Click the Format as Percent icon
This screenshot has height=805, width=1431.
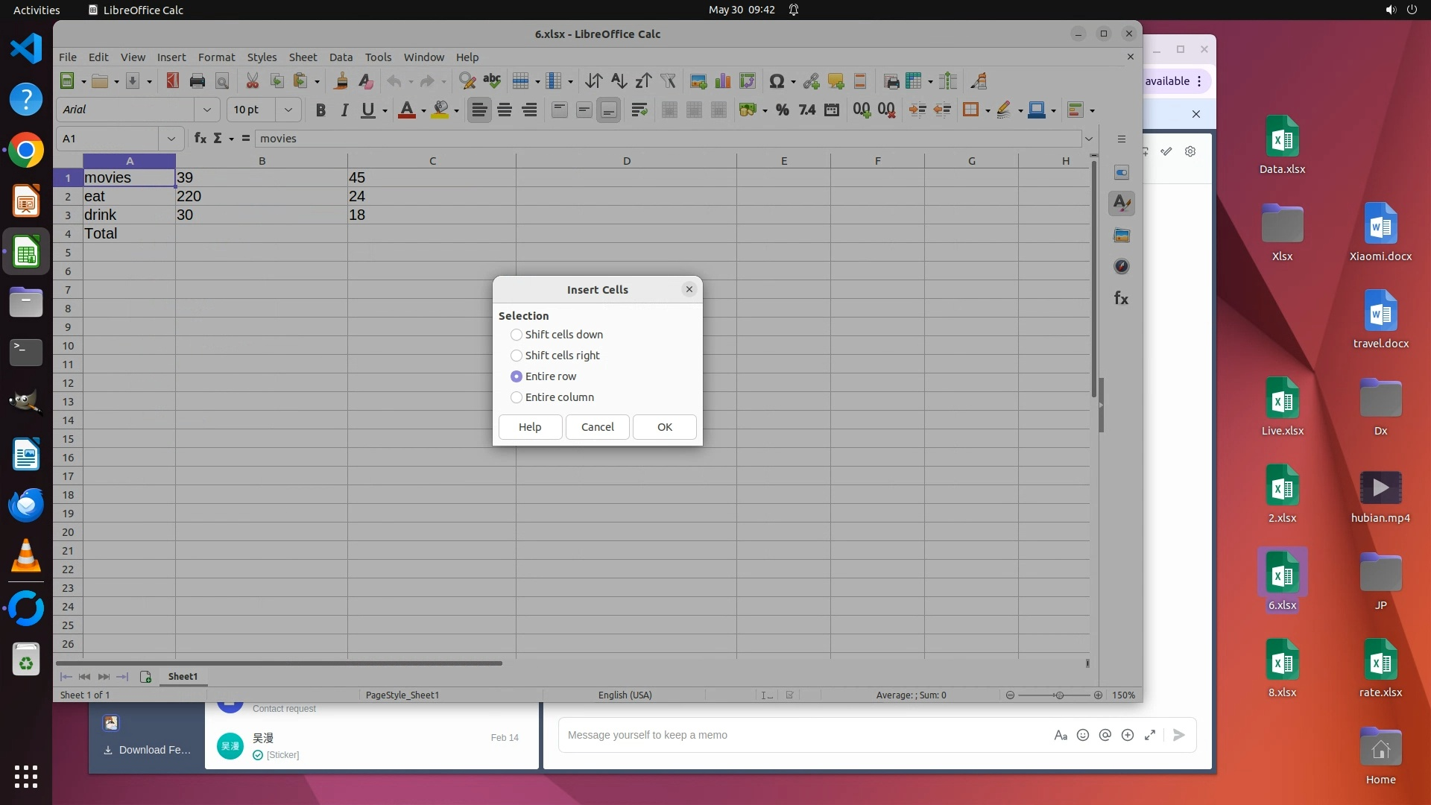point(782,110)
